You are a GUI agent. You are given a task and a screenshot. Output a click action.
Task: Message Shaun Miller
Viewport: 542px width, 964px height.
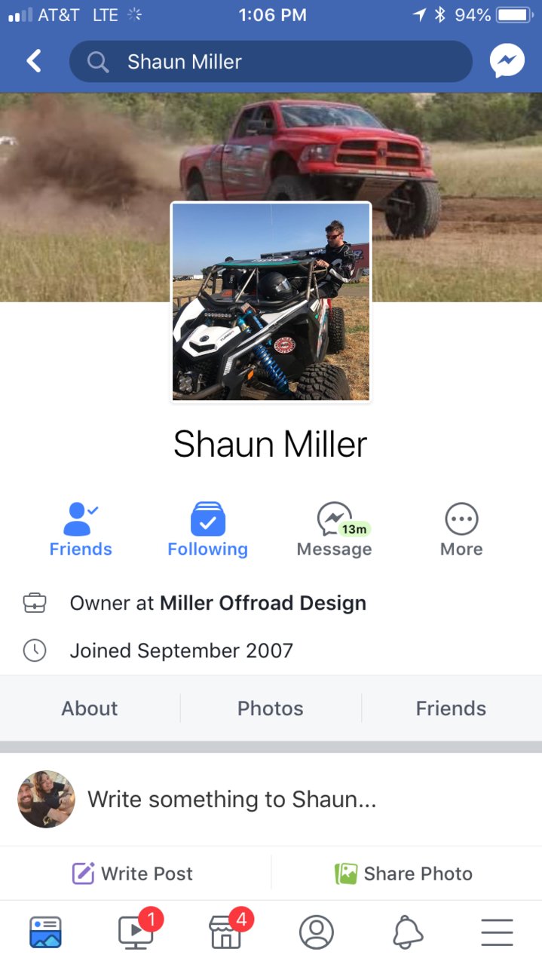click(334, 530)
